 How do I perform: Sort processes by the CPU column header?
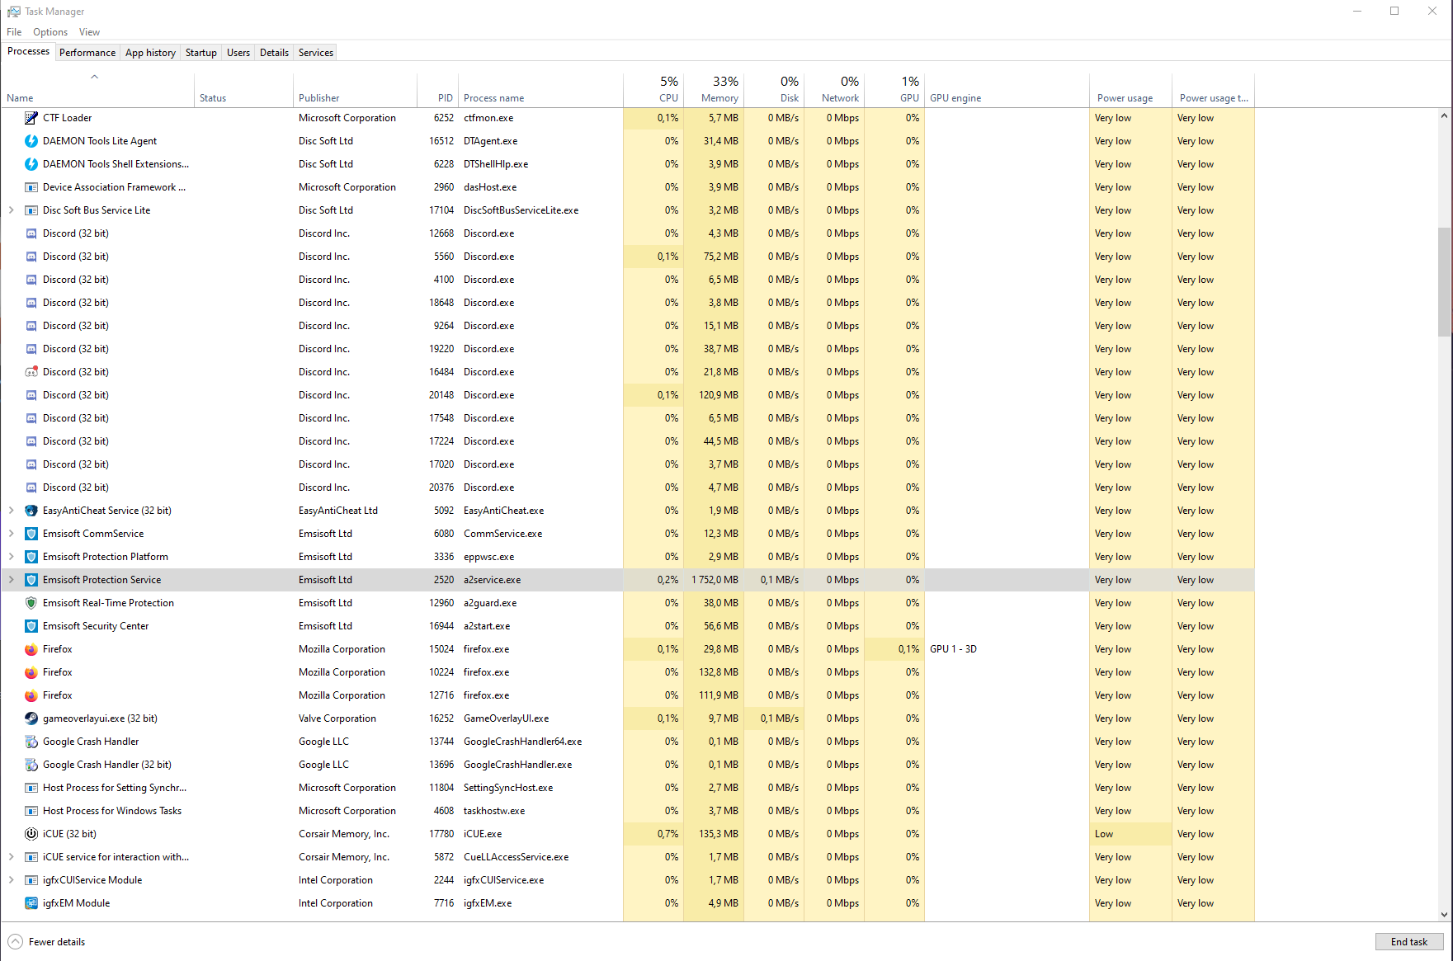[653, 89]
